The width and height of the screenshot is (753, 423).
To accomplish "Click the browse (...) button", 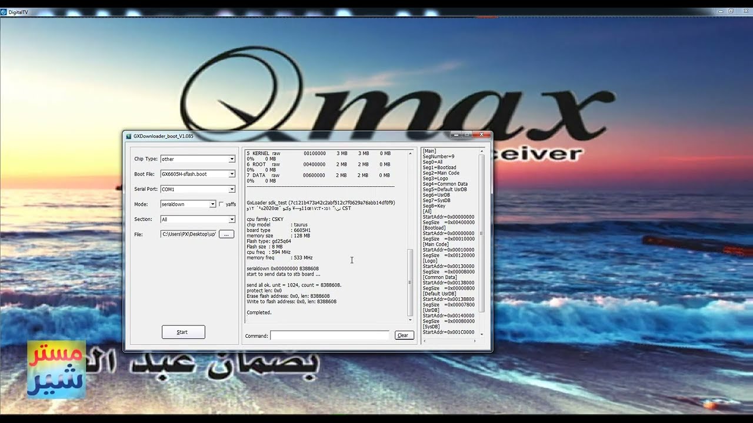I will 226,234.
